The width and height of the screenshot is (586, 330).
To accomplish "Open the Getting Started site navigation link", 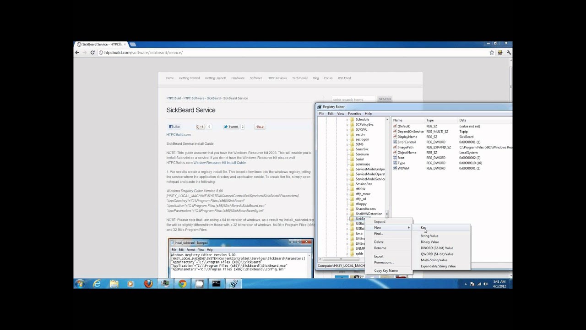I will point(189,78).
